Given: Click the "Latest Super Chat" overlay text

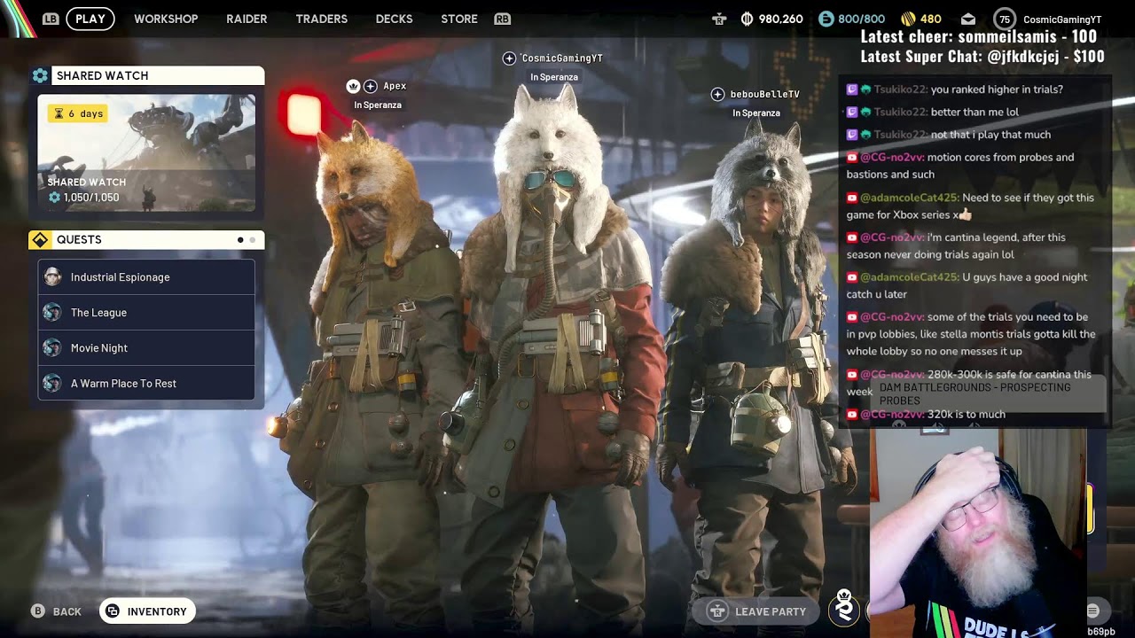Looking at the screenshot, I should [x=982, y=57].
